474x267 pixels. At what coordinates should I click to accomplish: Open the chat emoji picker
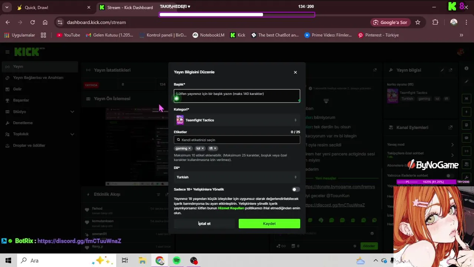point(372,234)
